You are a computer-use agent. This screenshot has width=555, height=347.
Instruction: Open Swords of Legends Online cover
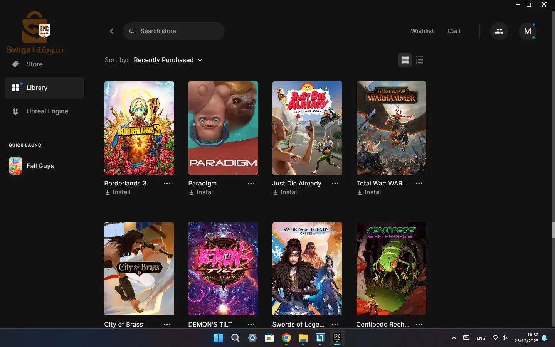[307, 269]
